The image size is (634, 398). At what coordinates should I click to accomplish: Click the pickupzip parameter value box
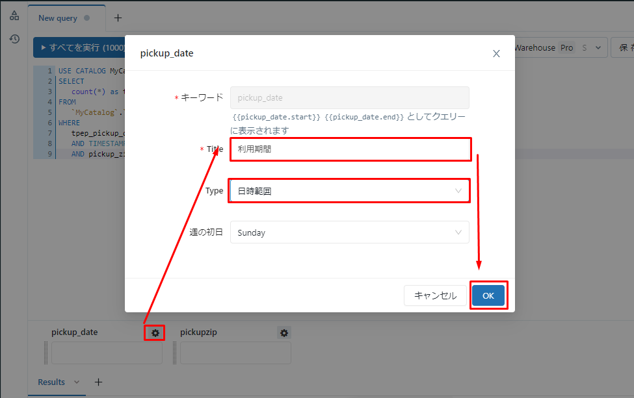click(x=235, y=353)
